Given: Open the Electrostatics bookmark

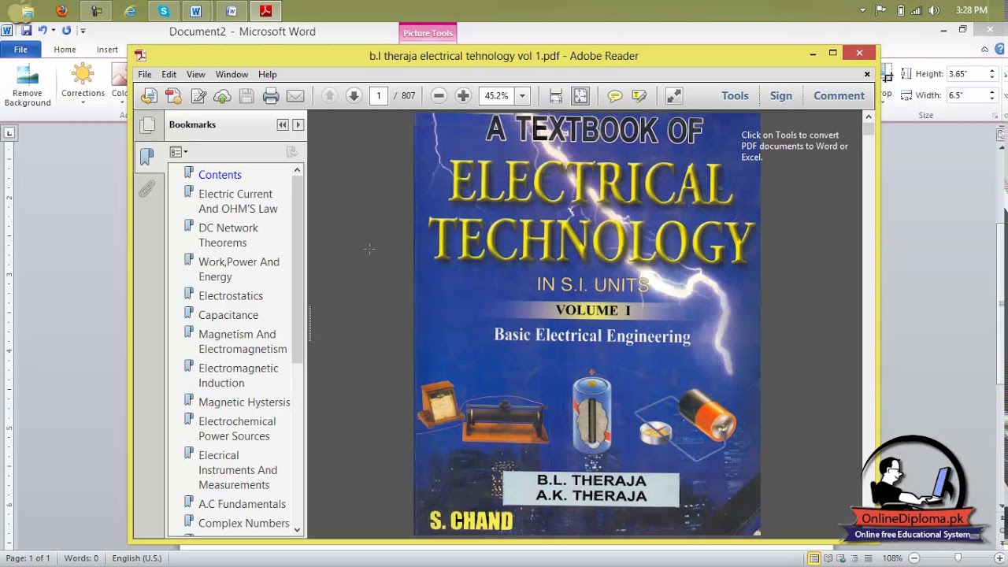Looking at the screenshot, I should point(231,296).
